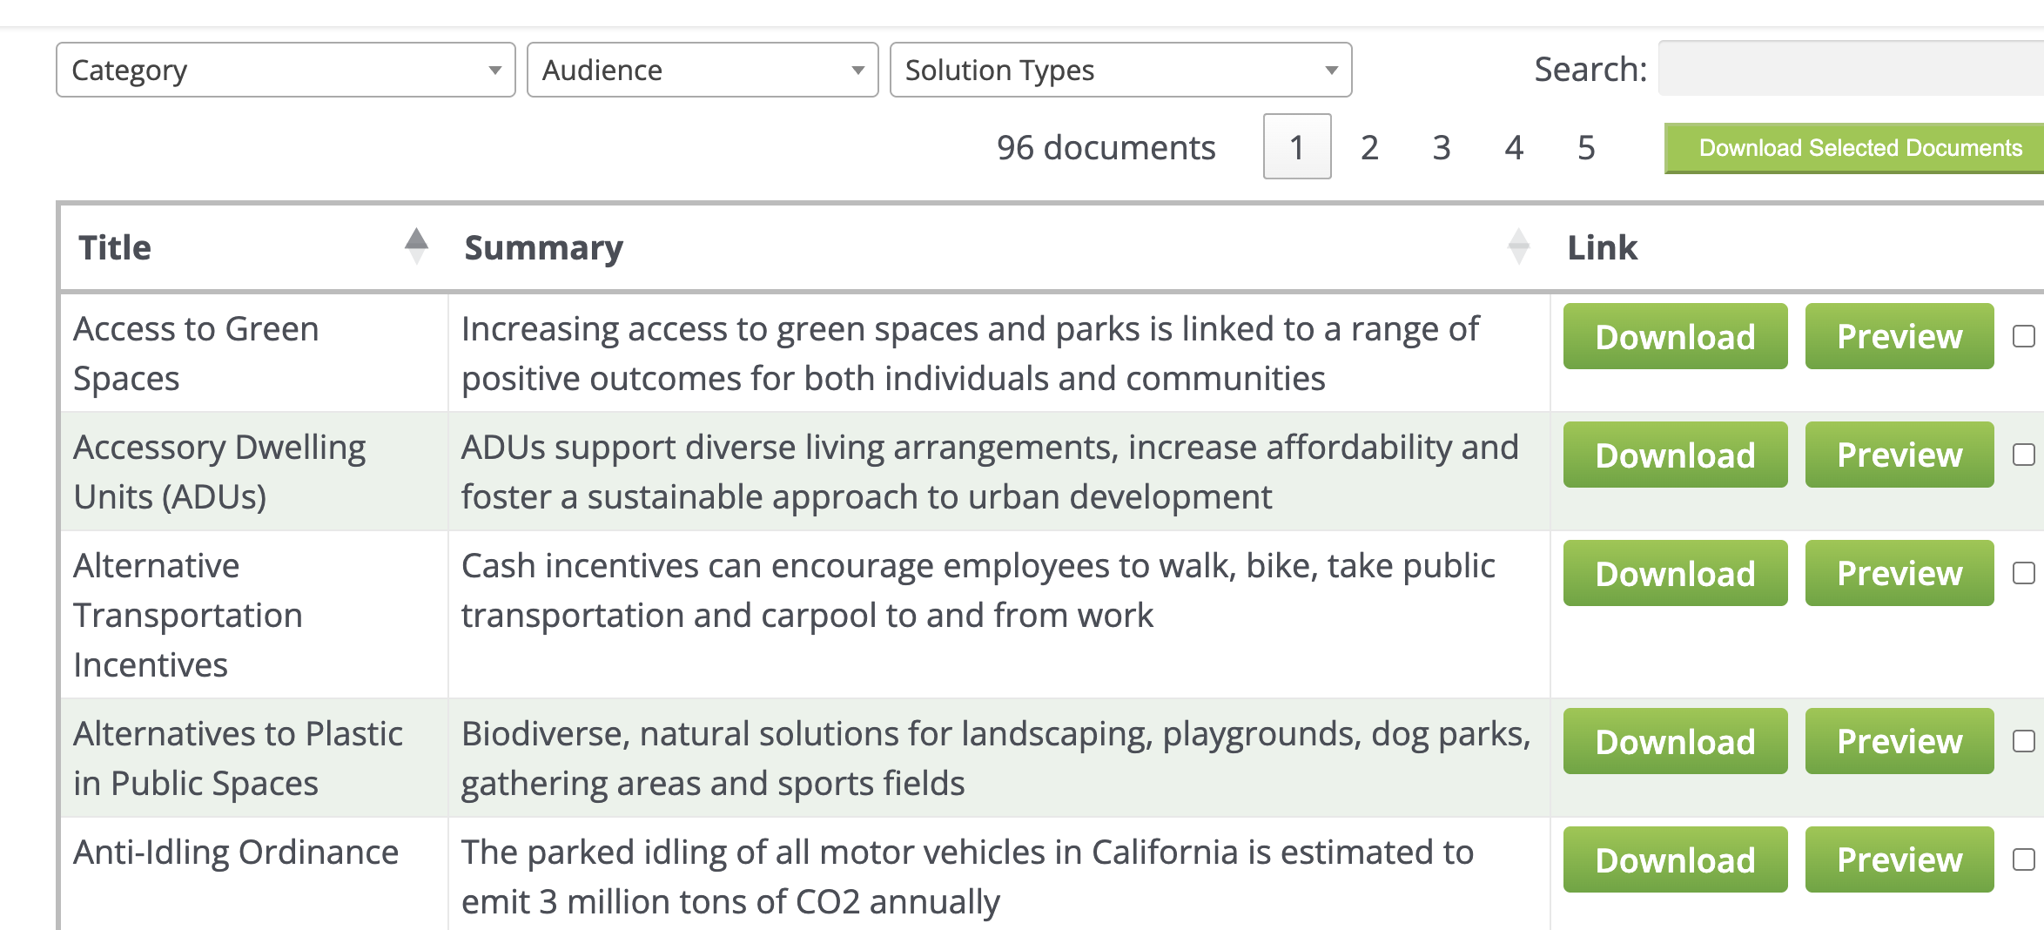Expand the Audience dropdown

click(x=703, y=70)
